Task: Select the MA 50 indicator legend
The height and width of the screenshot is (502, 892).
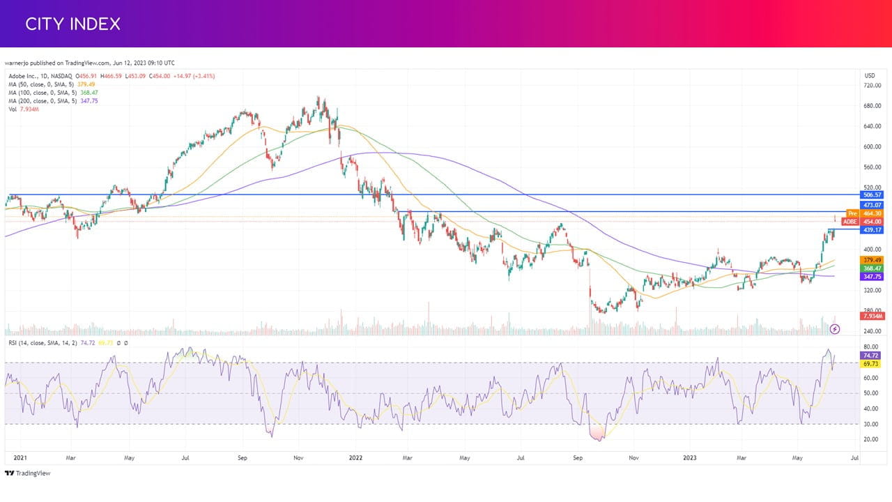Action: (x=53, y=84)
